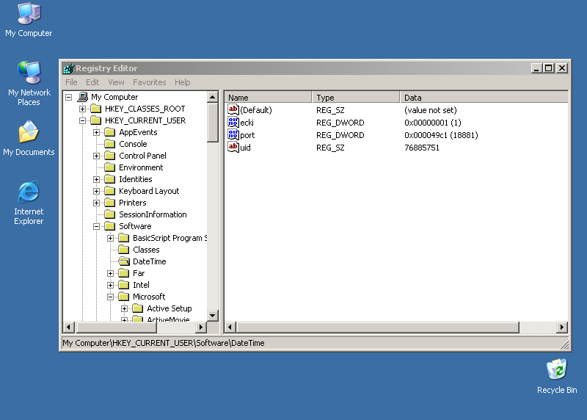This screenshot has width=587, height=420.
Task: Click the tree pane scroll left arrow
Action: 68,327
